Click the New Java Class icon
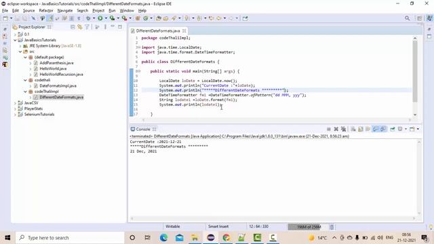The width and height of the screenshot is (434, 244). click(x=146, y=18)
